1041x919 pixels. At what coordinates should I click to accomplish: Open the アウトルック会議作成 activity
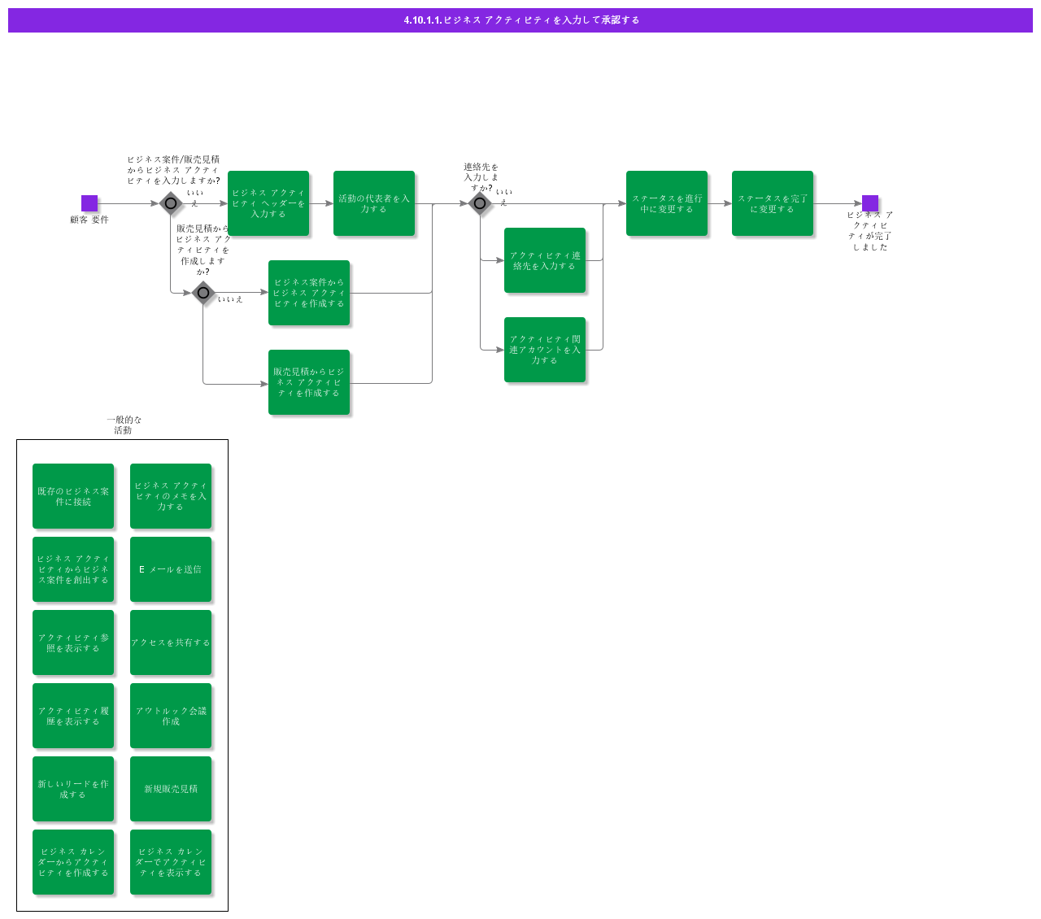click(x=171, y=716)
